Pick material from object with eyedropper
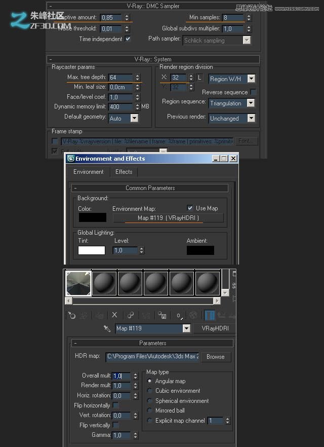 click(107, 328)
